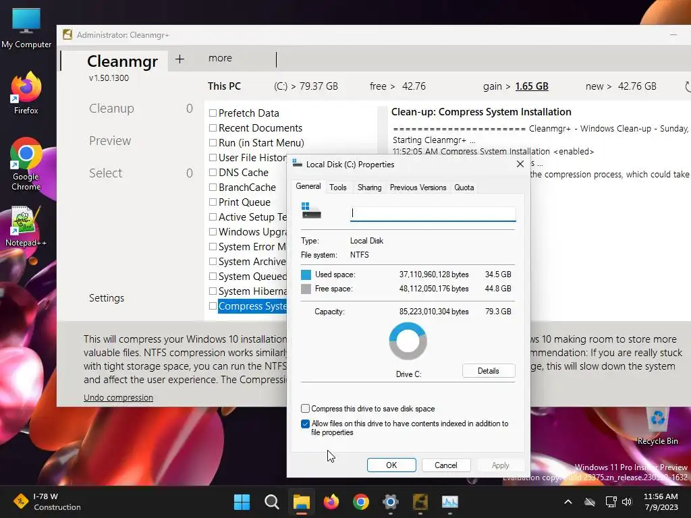Click the 1.65 GB gain link
This screenshot has width=691, height=518.
pyautogui.click(x=532, y=86)
